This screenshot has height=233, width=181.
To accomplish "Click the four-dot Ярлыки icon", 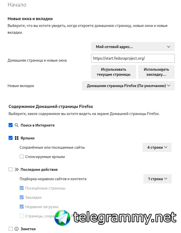I will pyautogui.click(x=17, y=138).
